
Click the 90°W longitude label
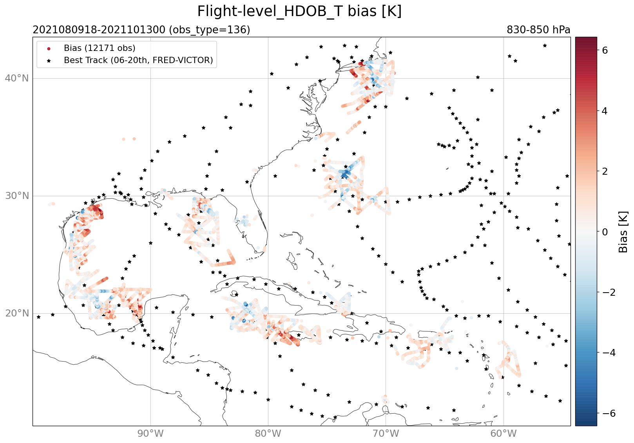(150, 434)
